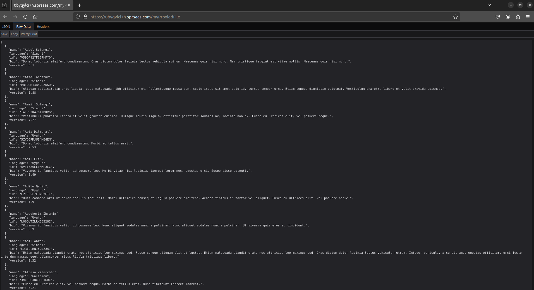534x290 pixels.
Task: Open Save to Pocket icon
Action: pyautogui.click(x=498, y=17)
